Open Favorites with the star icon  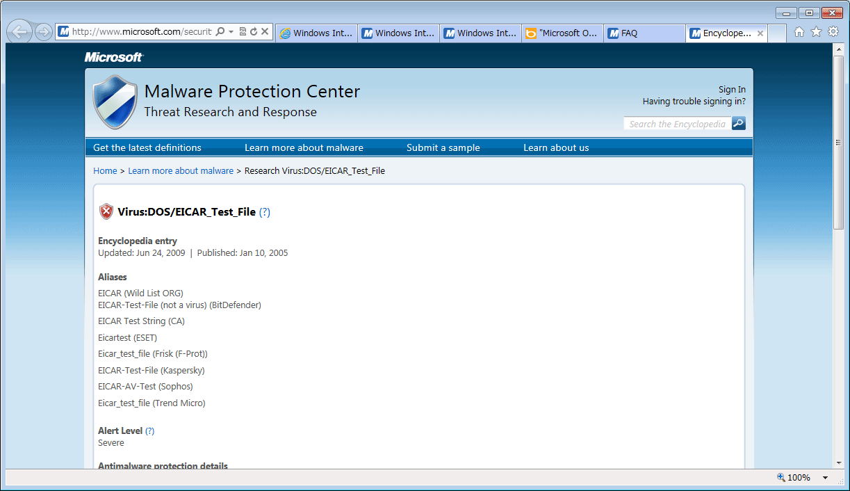(x=816, y=32)
